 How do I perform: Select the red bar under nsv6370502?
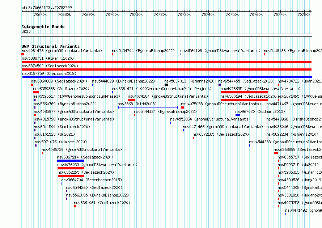click(166, 69)
